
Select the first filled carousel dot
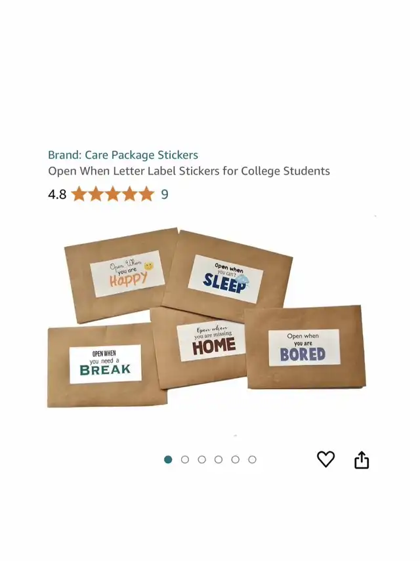coord(168,459)
